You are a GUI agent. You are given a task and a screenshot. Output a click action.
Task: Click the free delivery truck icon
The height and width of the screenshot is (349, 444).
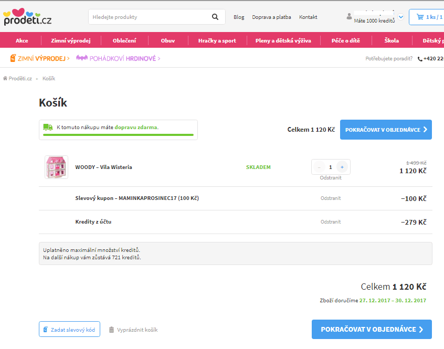click(x=48, y=128)
